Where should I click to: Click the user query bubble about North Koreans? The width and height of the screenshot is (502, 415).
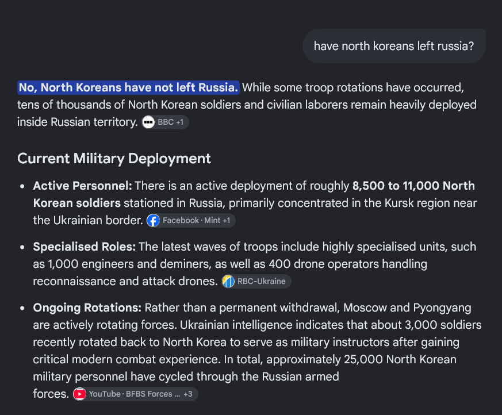(394, 46)
